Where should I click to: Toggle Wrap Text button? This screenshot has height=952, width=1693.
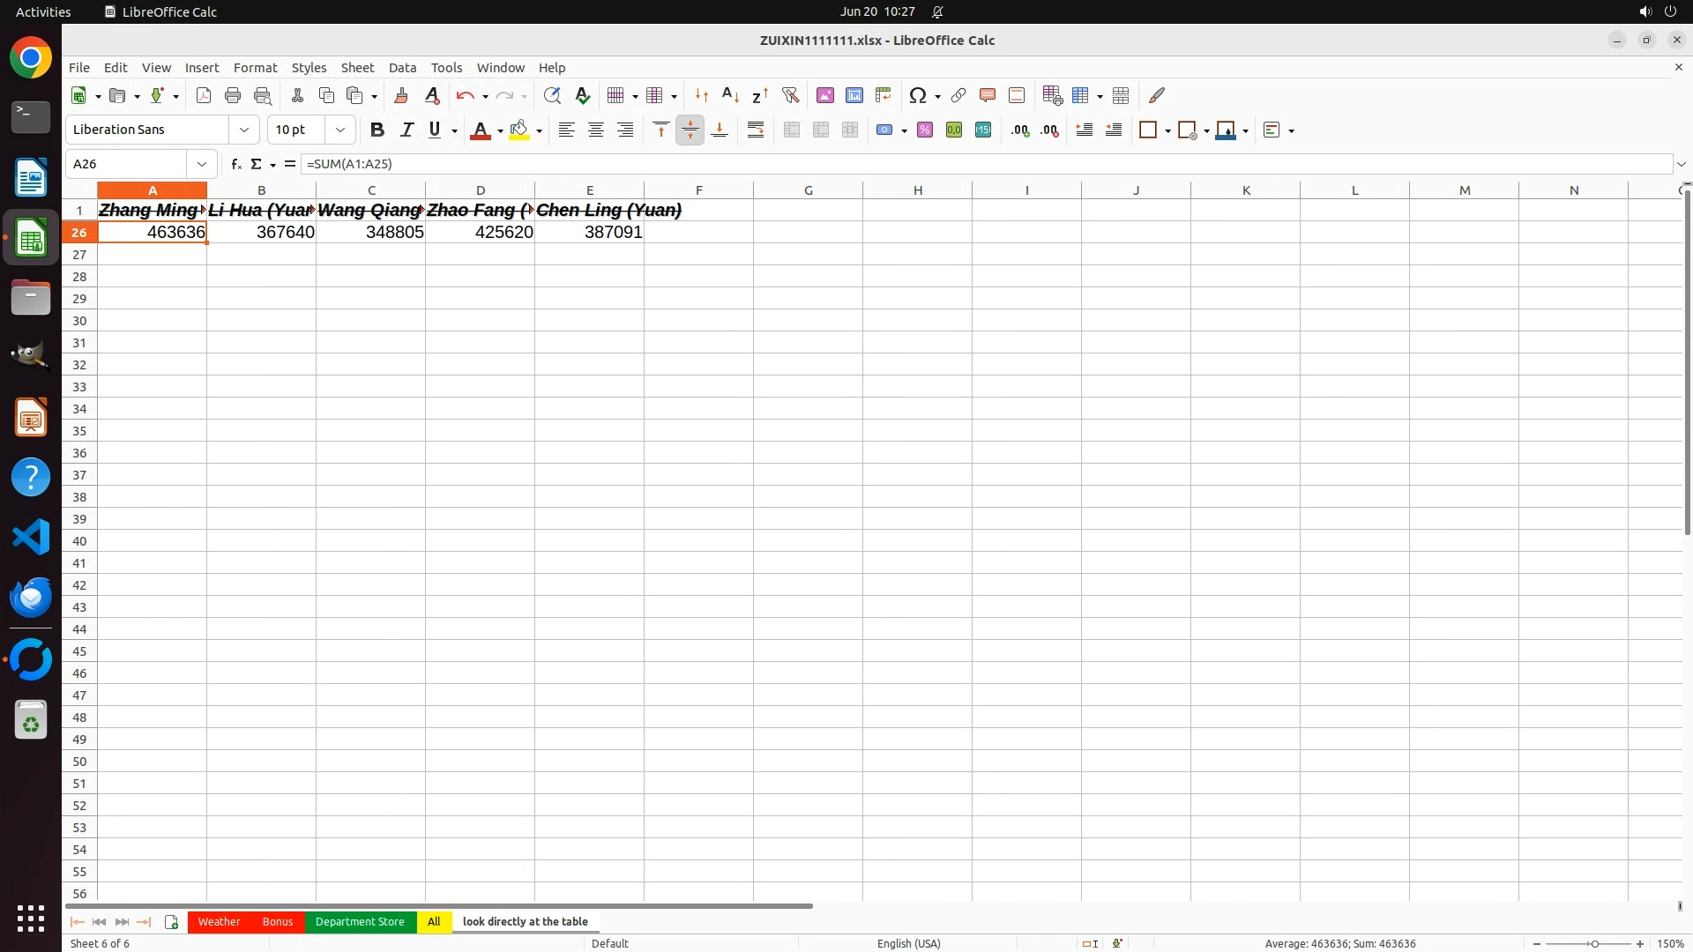pos(756,130)
